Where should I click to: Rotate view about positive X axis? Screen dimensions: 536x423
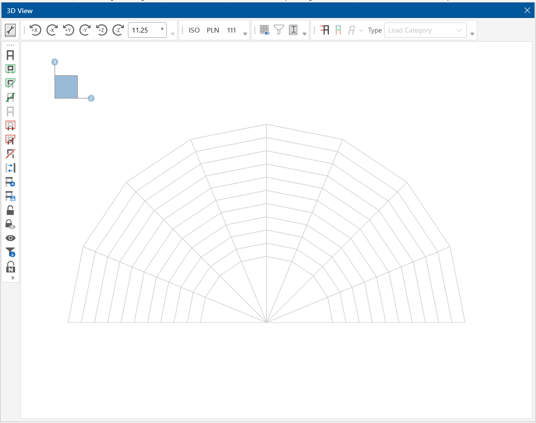tap(35, 30)
